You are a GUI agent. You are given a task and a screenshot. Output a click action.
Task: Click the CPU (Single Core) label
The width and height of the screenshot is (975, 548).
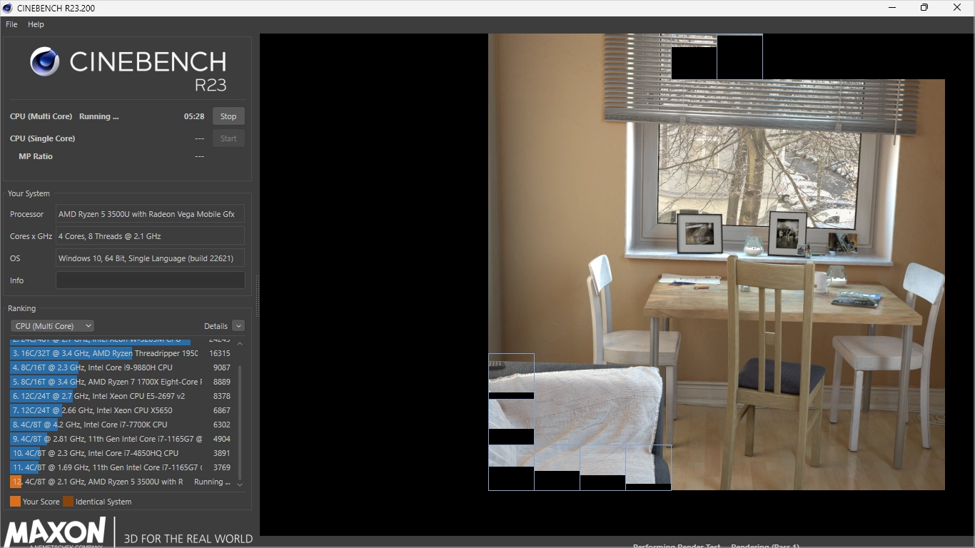coord(42,138)
